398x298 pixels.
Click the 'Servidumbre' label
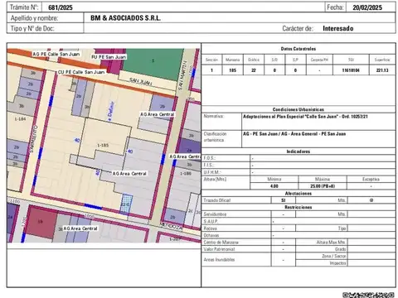tap(215, 214)
